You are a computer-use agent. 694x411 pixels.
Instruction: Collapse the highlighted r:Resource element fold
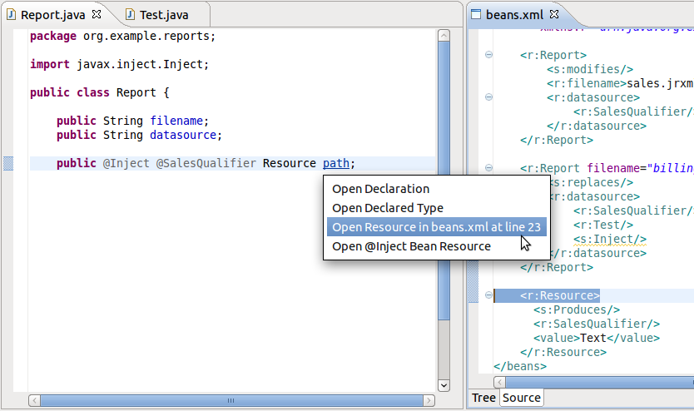pyautogui.click(x=488, y=295)
